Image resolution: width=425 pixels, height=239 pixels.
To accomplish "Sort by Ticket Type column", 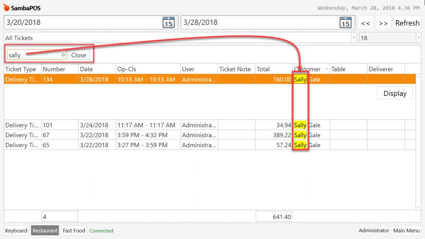I will pyautogui.click(x=22, y=69).
